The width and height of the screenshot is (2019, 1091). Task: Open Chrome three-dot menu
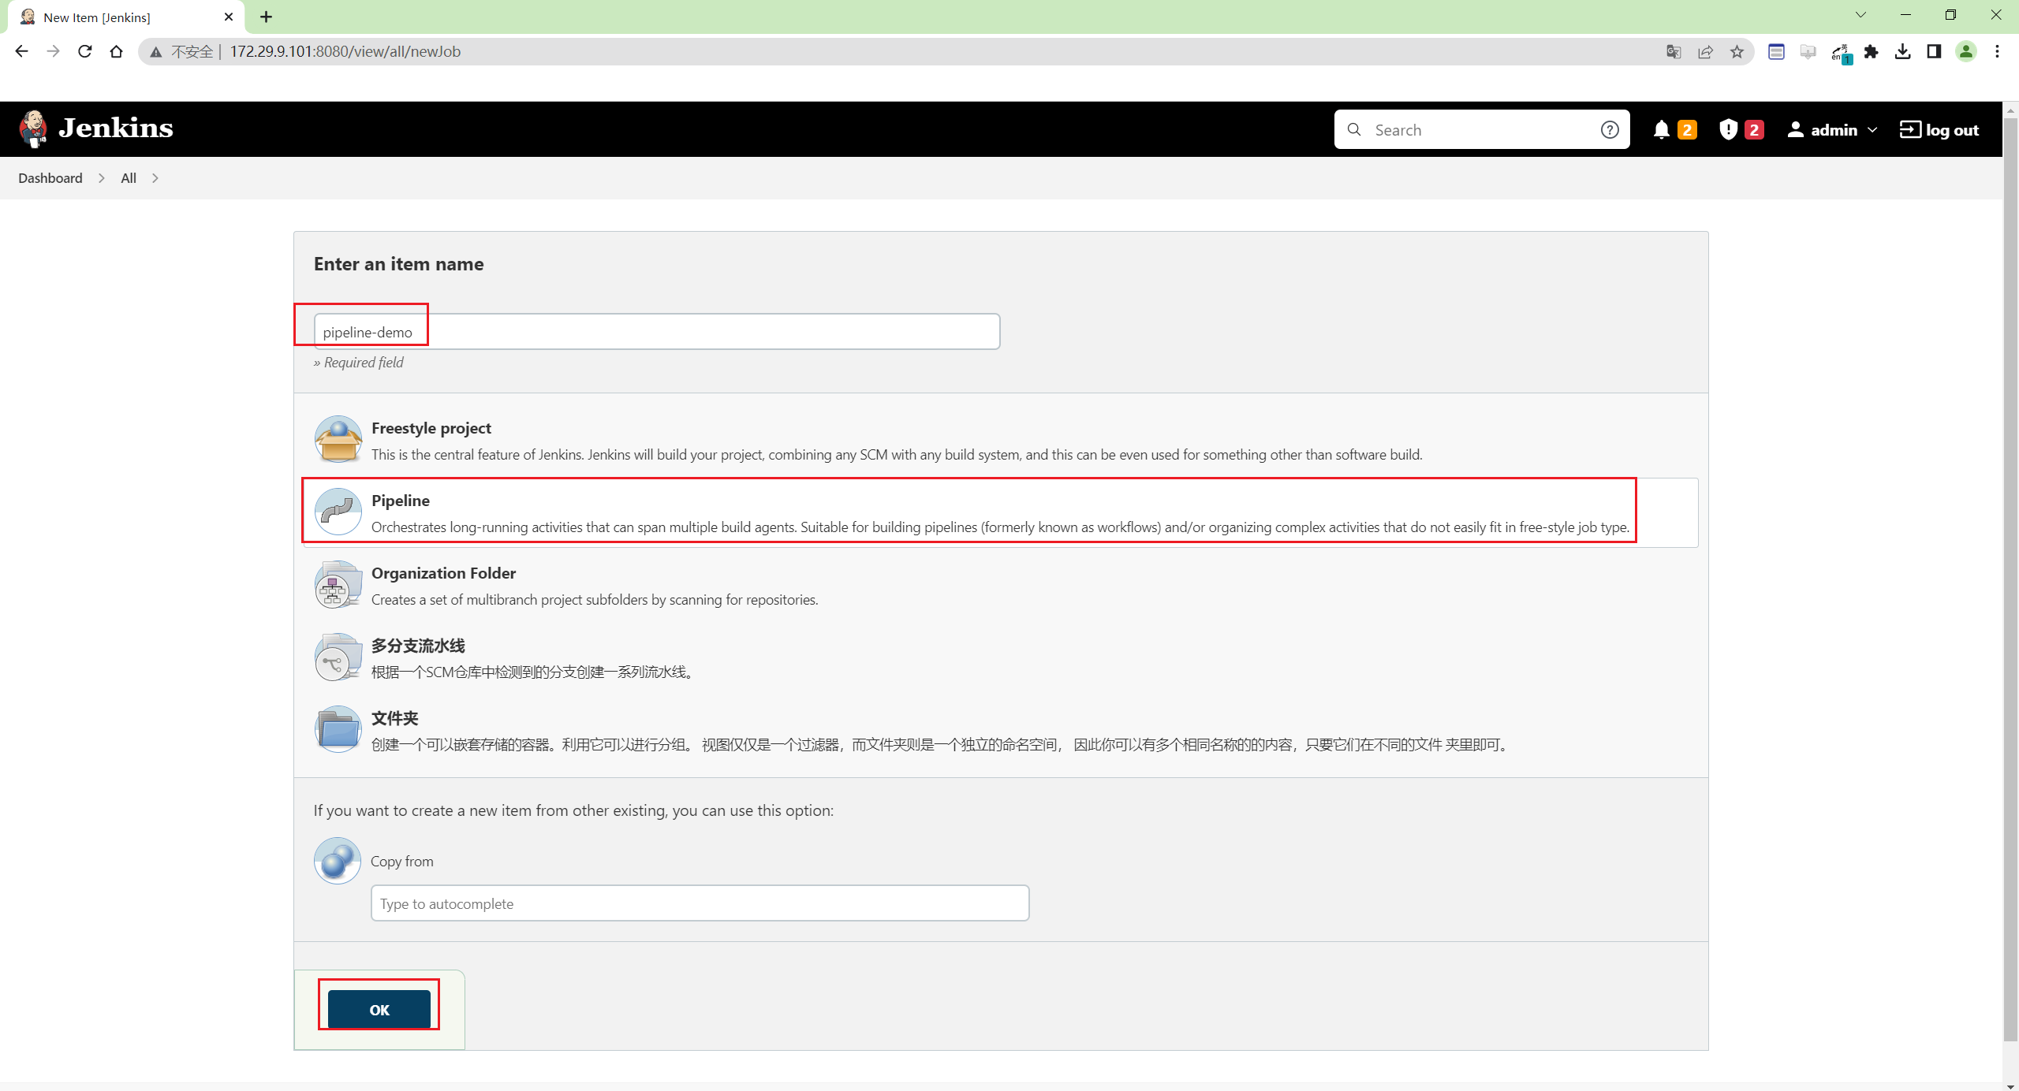pyautogui.click(x=1997, y=51)
